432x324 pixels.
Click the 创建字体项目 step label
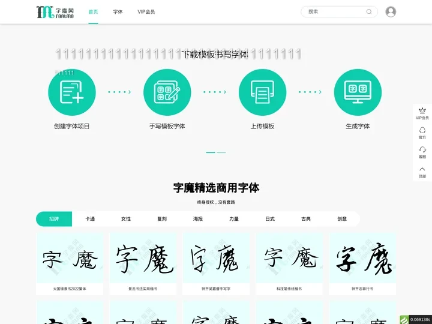72,126
